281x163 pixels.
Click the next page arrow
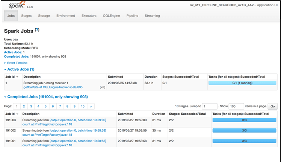[91, 107]
